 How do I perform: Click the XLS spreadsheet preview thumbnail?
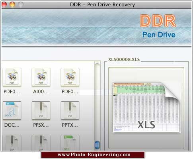(146, 107)
